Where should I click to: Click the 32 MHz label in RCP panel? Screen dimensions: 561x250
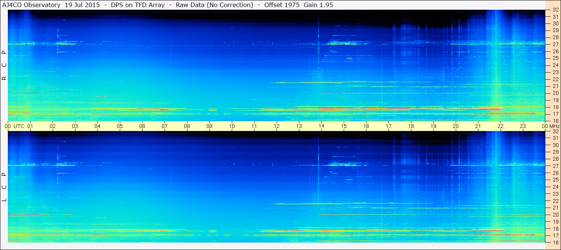point(555,10)
